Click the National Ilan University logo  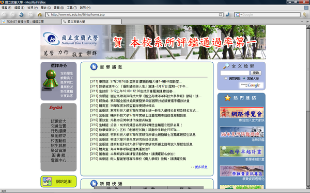pos(70,39)
